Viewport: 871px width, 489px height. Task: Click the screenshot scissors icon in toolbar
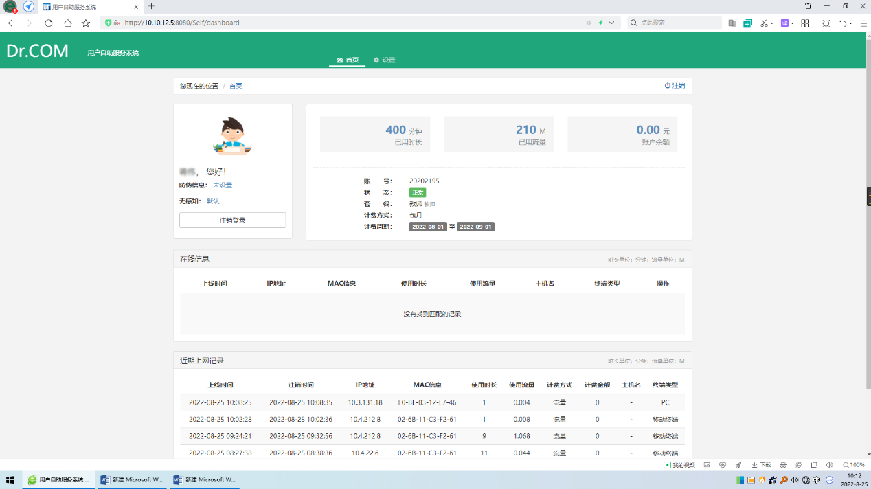[764, 23]
